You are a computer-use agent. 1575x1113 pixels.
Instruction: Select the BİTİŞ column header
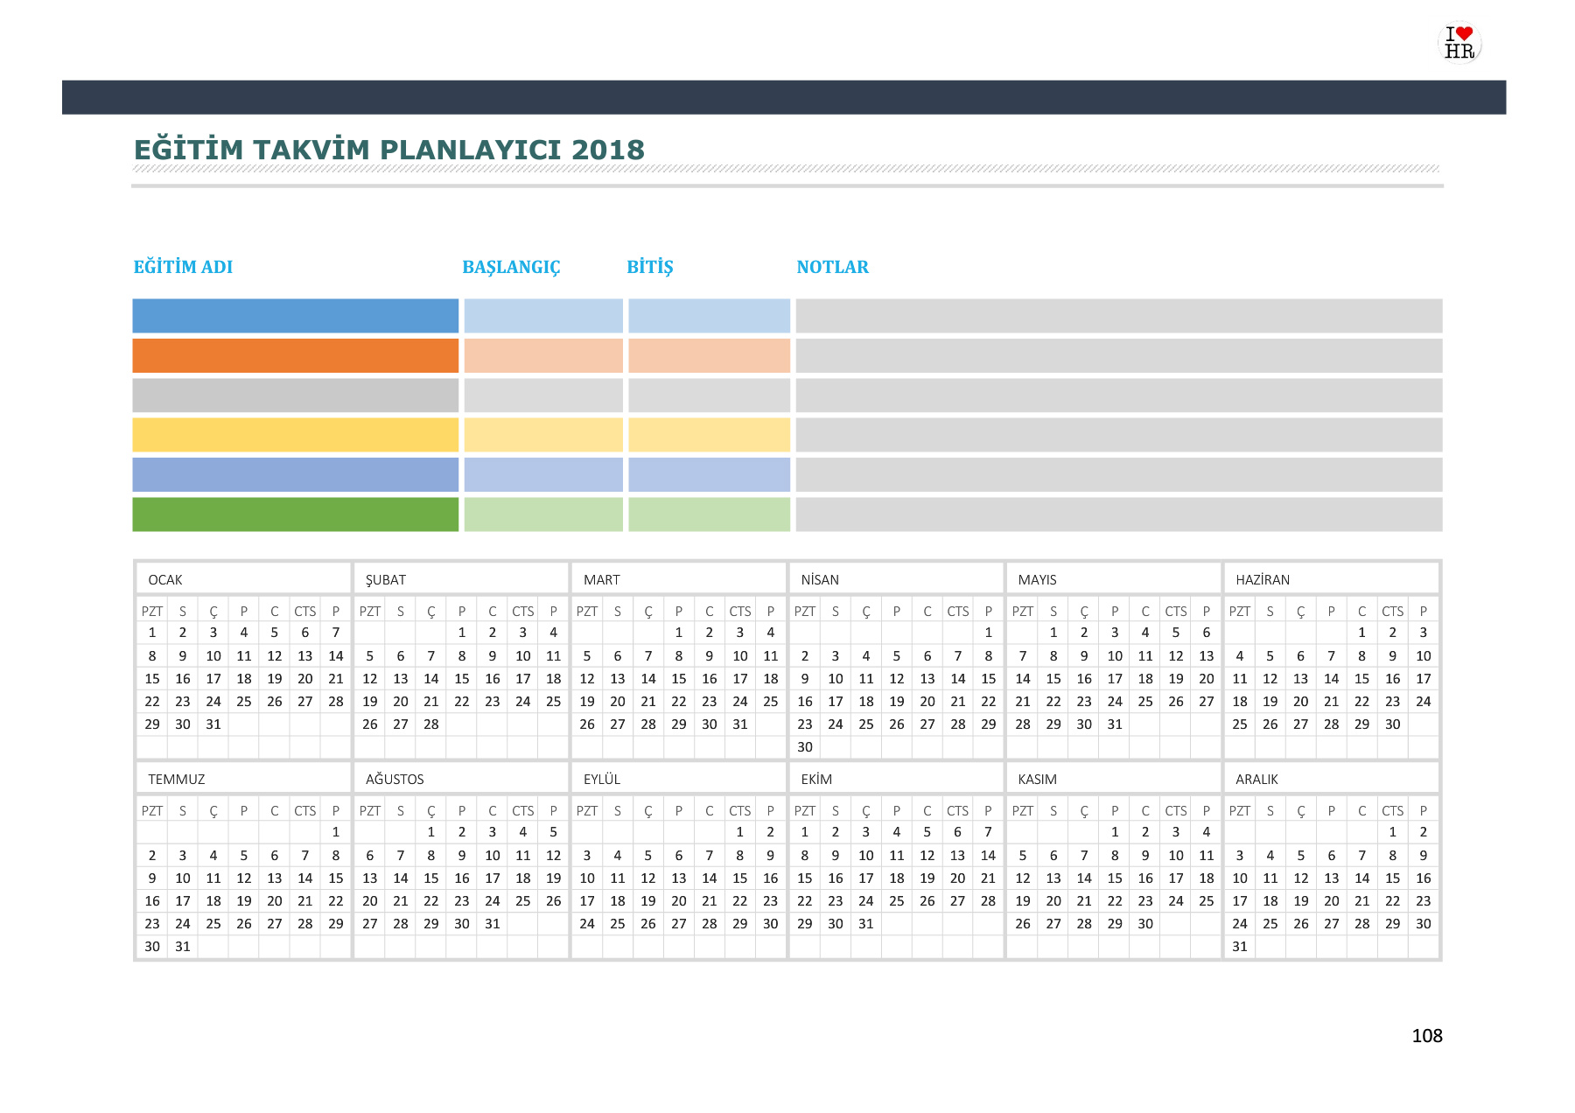(650, 267)
